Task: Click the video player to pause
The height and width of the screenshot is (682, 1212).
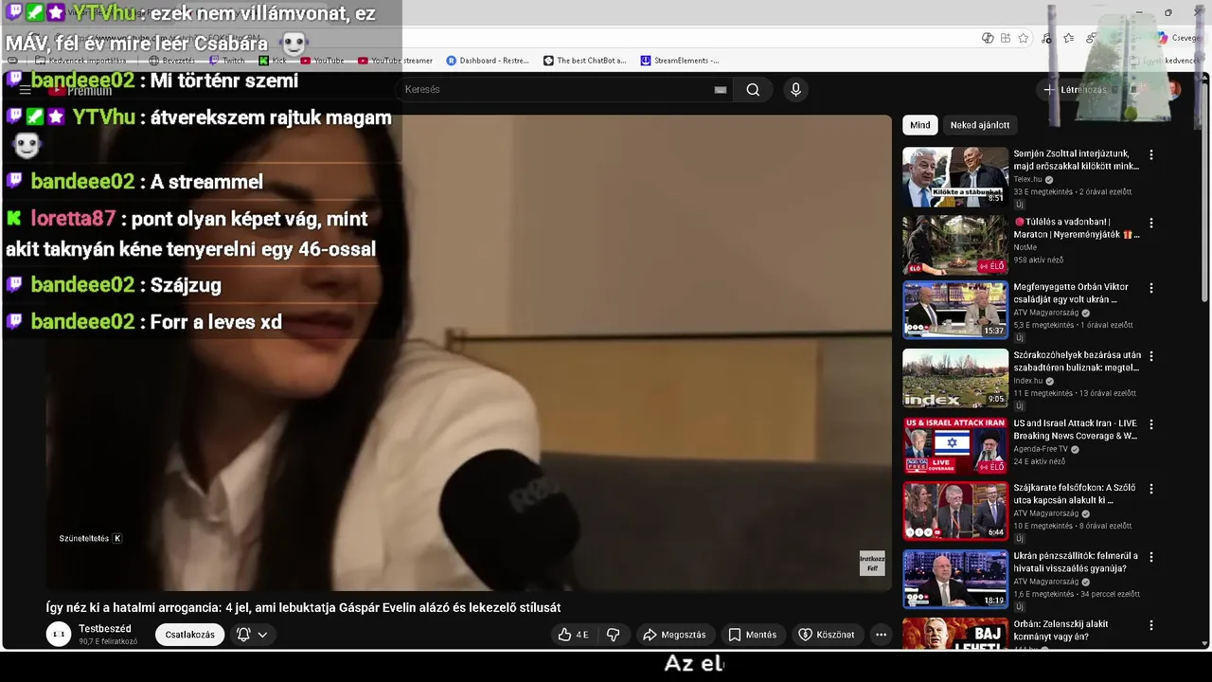Action: pos(469,352)
